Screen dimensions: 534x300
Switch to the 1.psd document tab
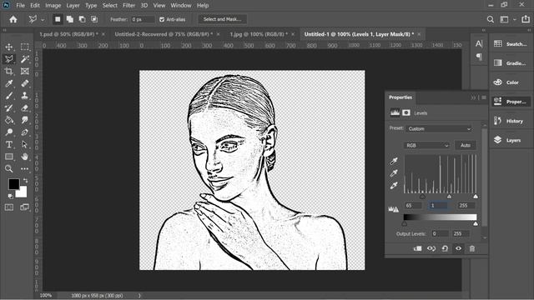click(x=68, y=34)
